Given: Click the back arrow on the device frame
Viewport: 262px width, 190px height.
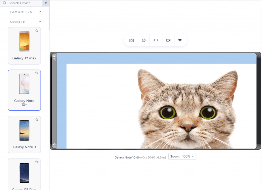Looking at the screenshot, I should coord(54,144).
